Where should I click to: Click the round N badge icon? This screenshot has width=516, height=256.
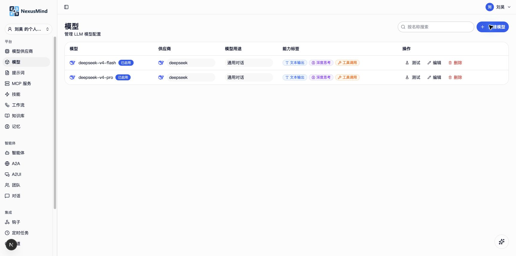11,245
